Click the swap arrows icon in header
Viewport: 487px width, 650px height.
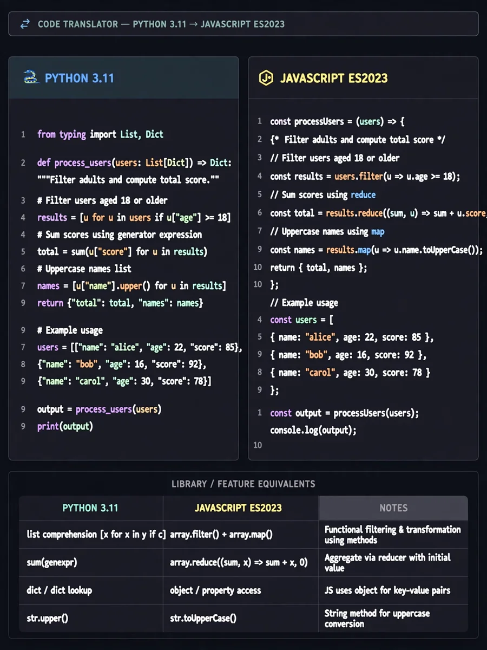point(25,24)
